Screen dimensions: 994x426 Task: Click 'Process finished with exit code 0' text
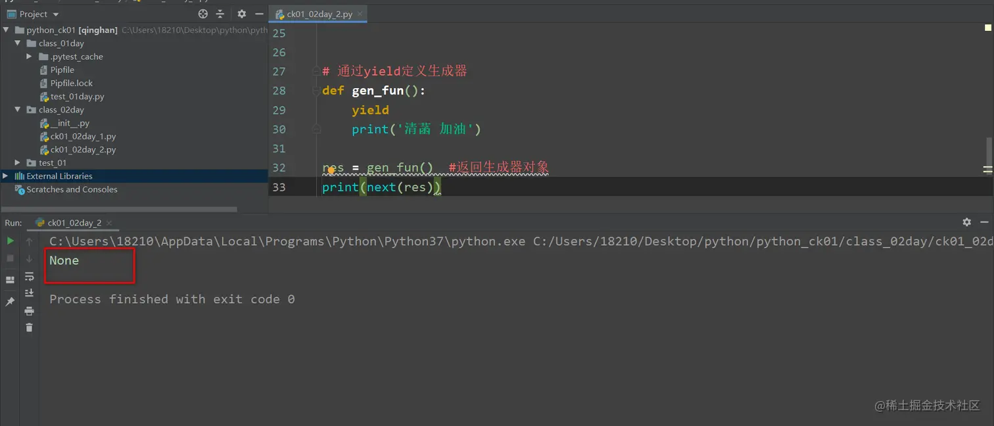click(172, 299)
